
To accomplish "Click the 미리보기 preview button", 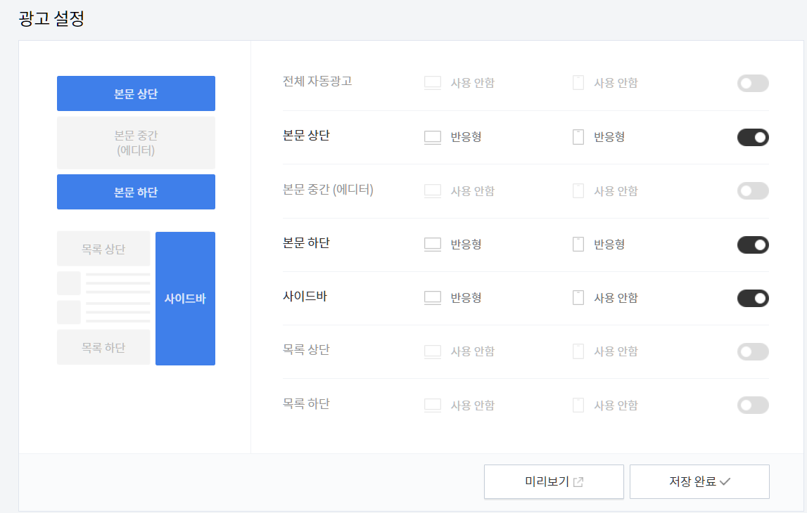I will coord(554,481).
